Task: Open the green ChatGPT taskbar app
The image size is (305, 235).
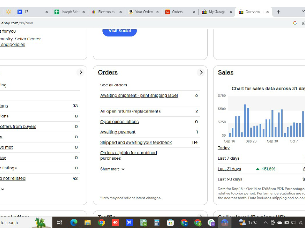Action: tap(143, 222)
